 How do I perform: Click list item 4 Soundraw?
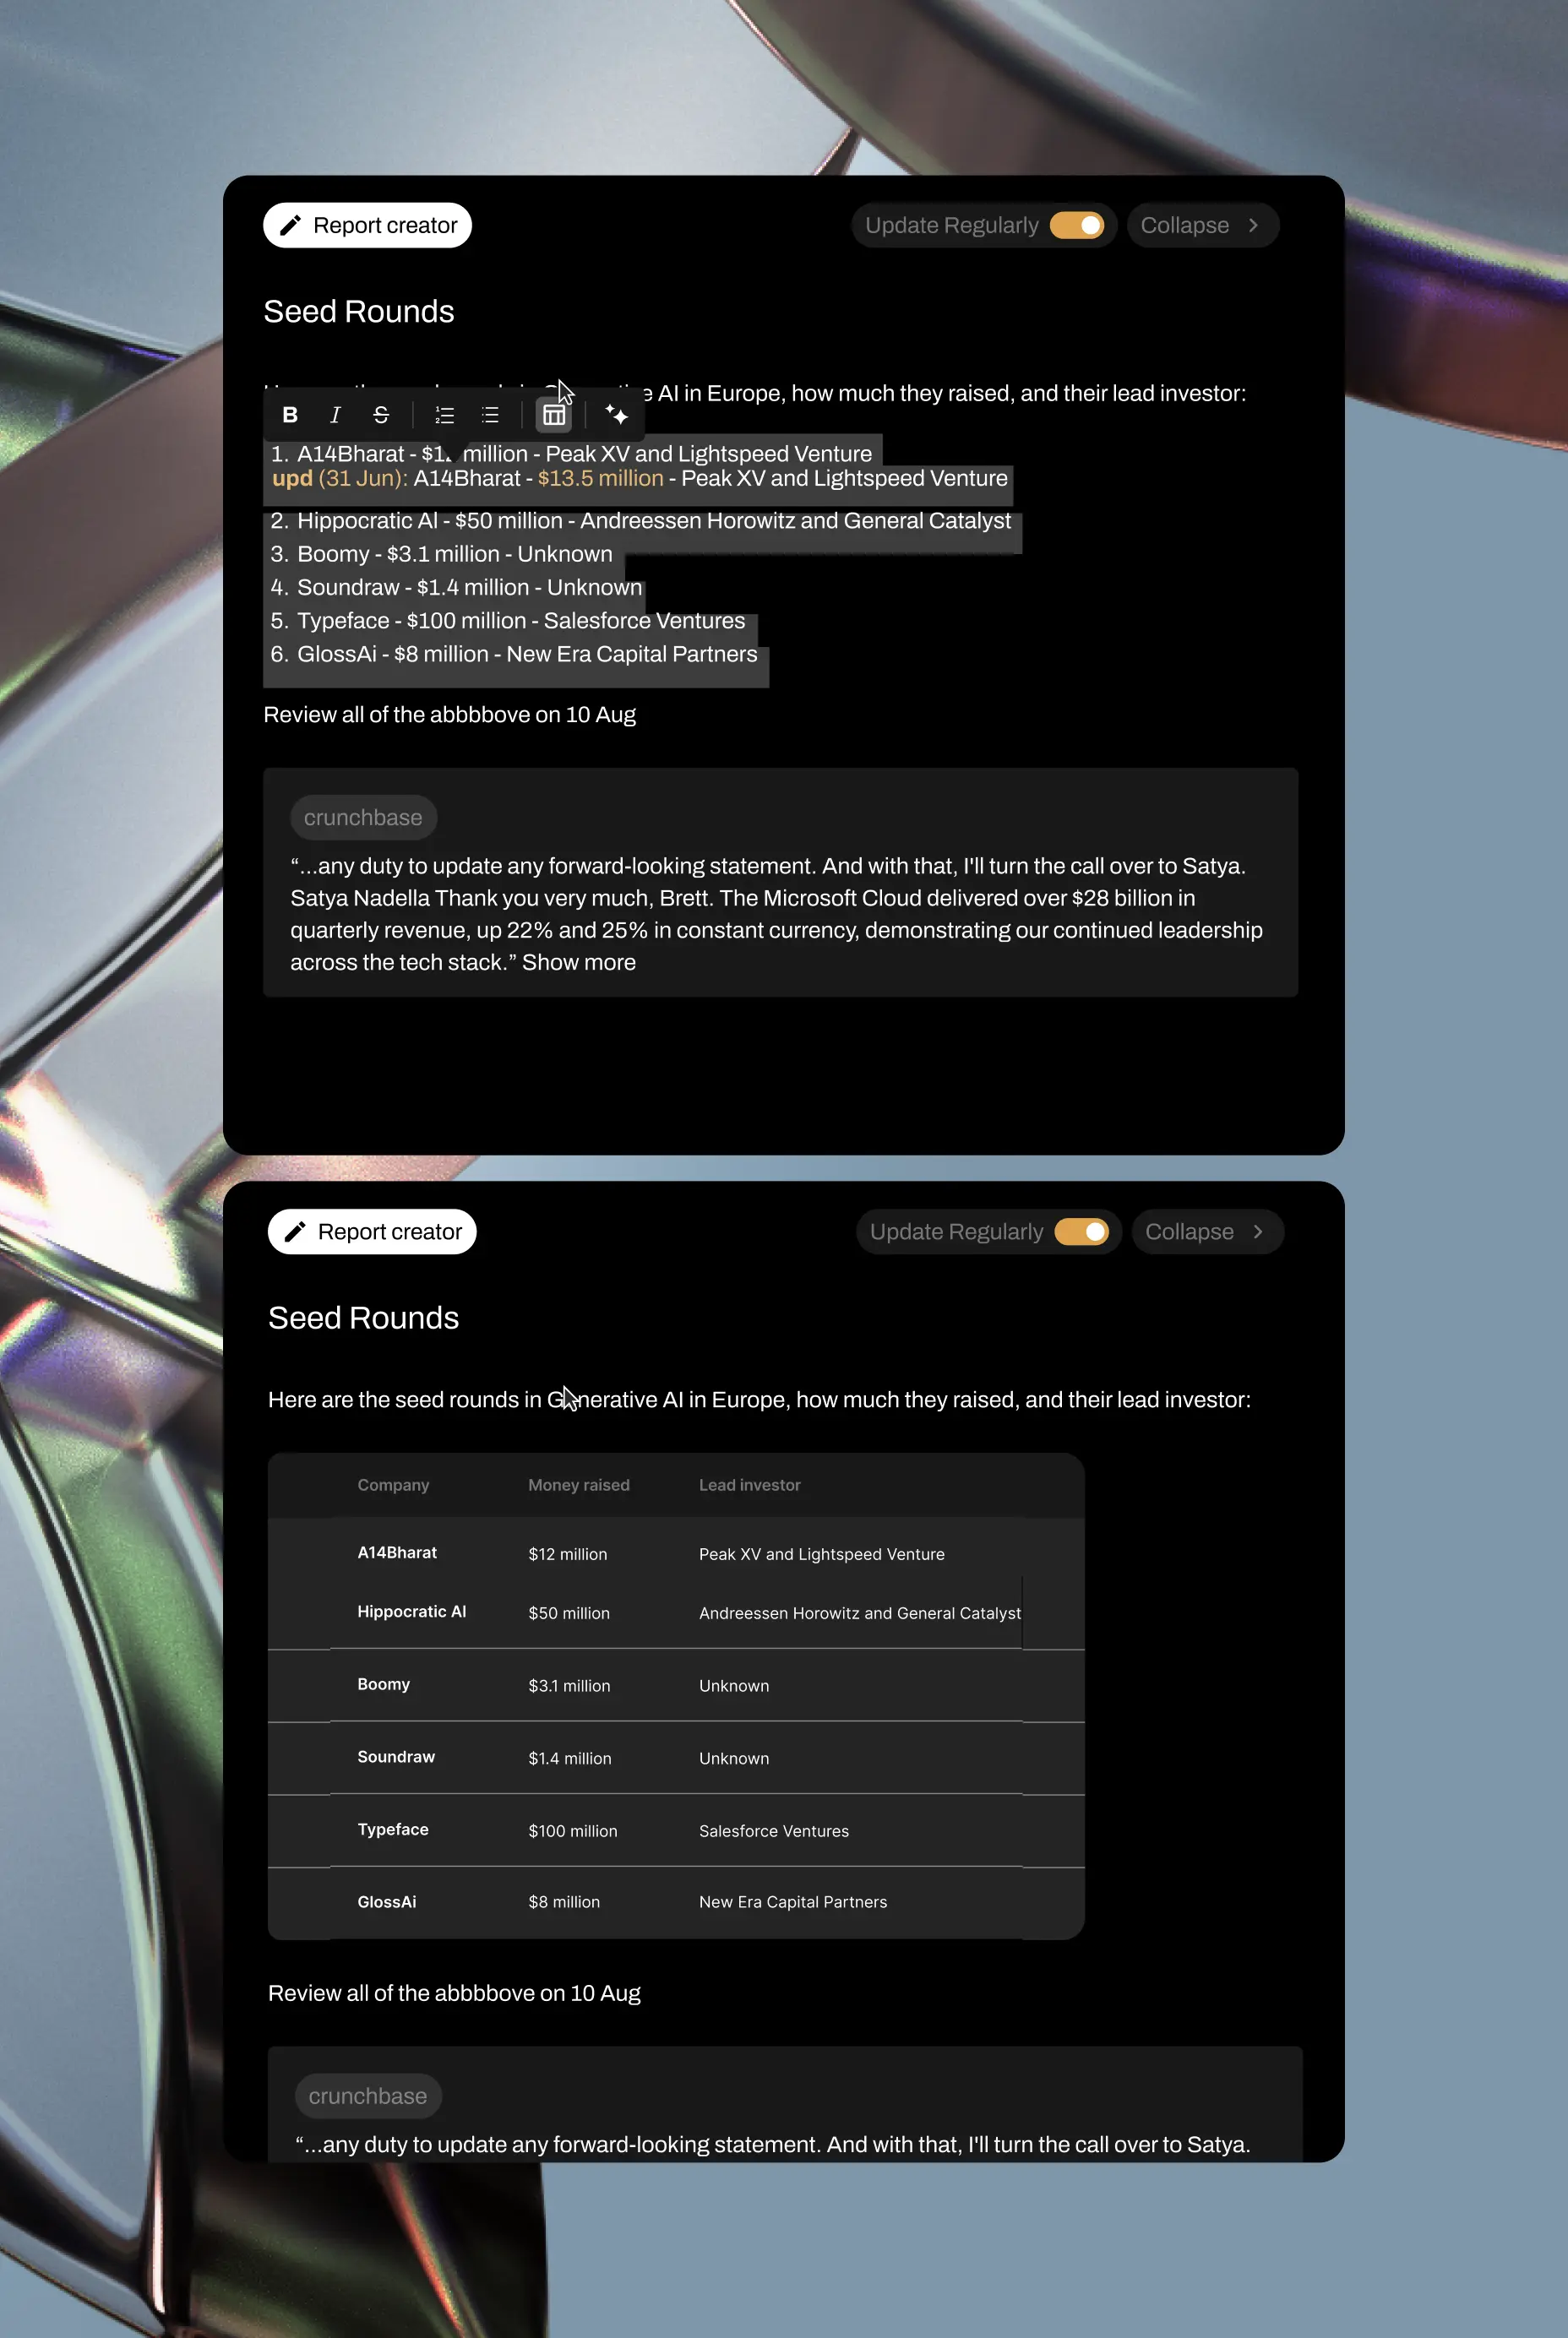[x=456, y=587]
